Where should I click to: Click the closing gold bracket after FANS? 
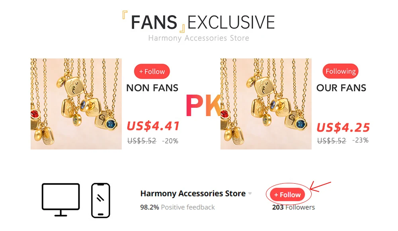(182, 29)
